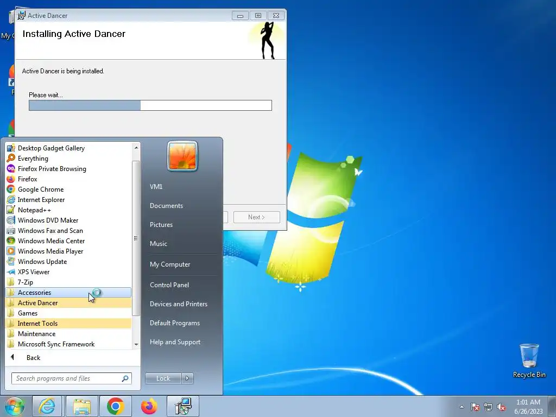This screenshot has width=556, height=417.
Task: Select the installer icon on taskbar
Action: pos(183,406)
